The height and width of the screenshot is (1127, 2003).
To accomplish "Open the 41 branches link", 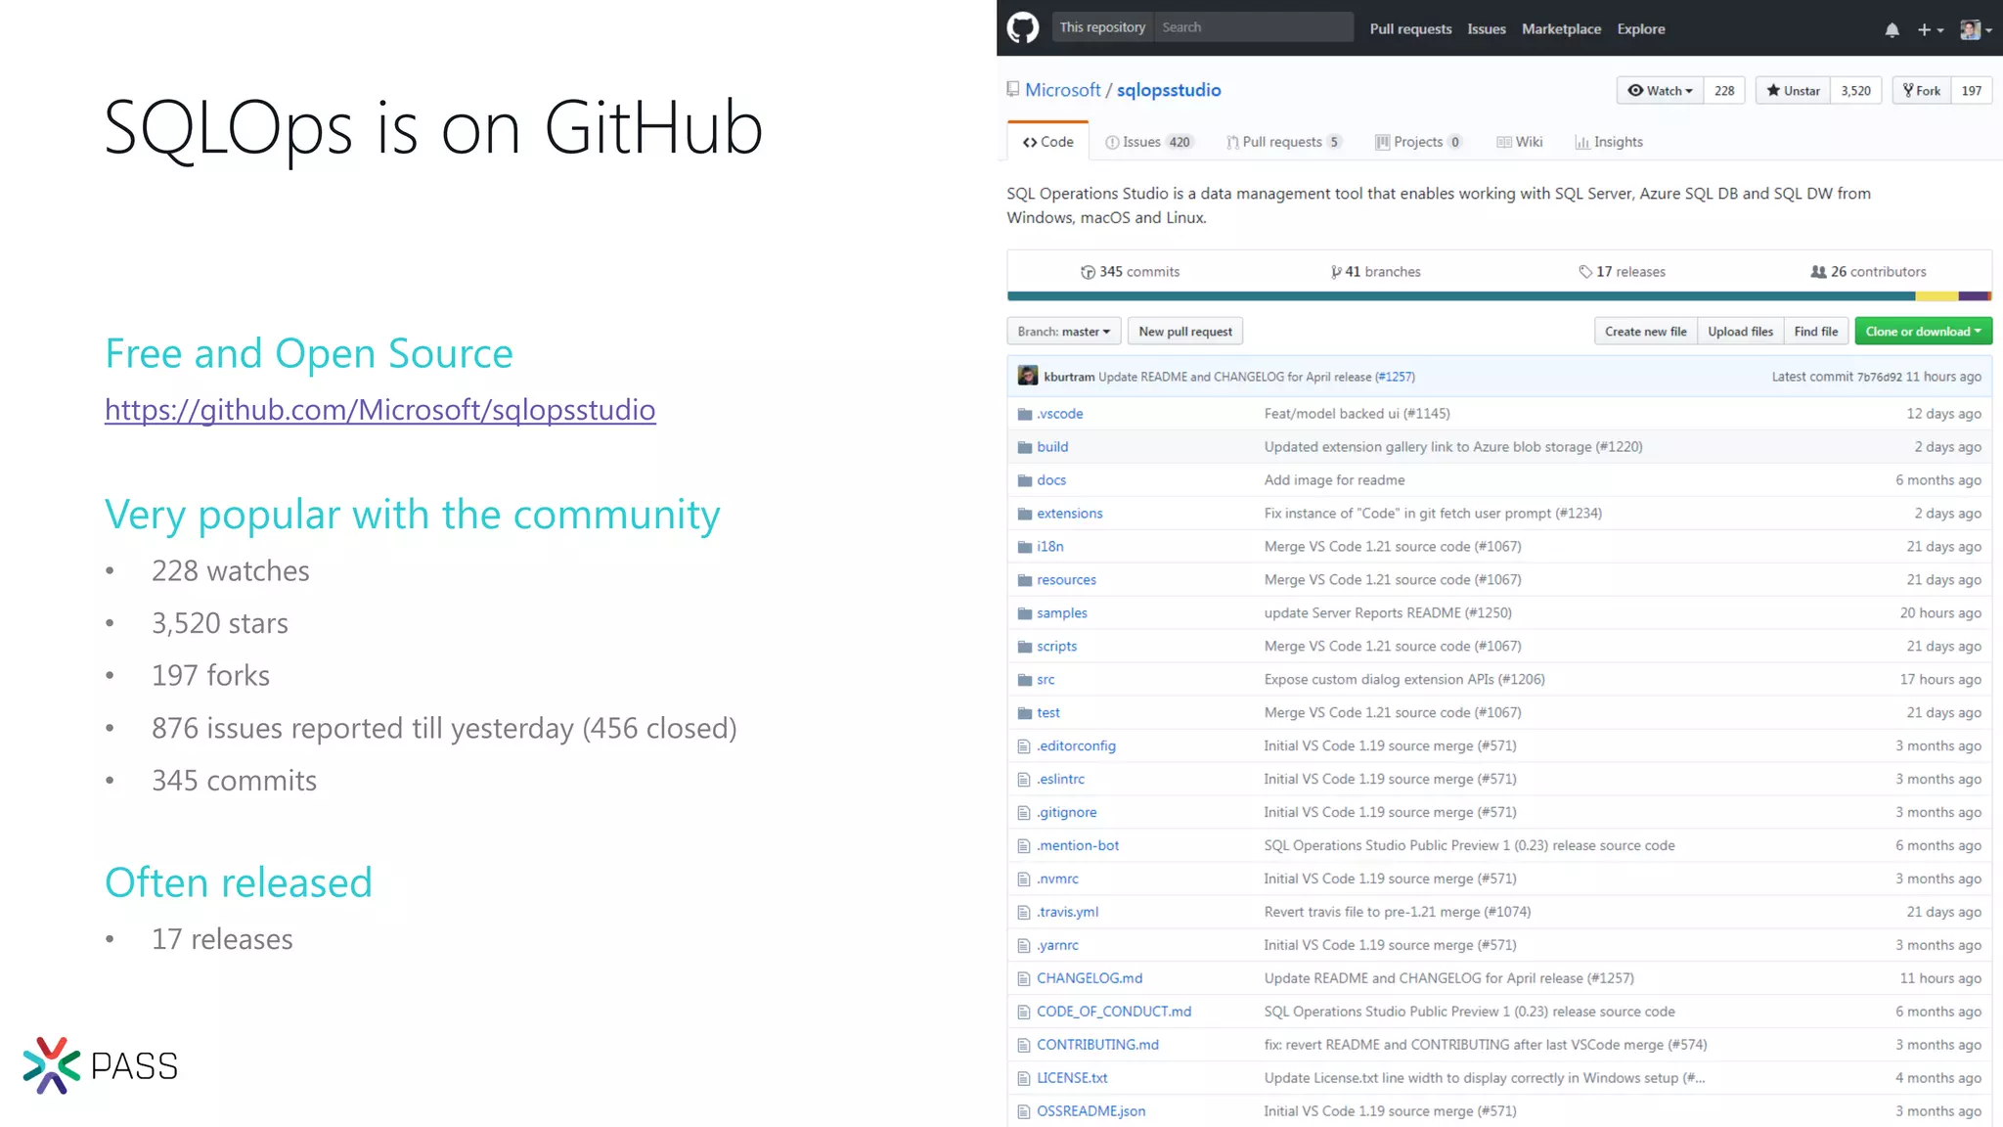I will [x=1376, y=272].
